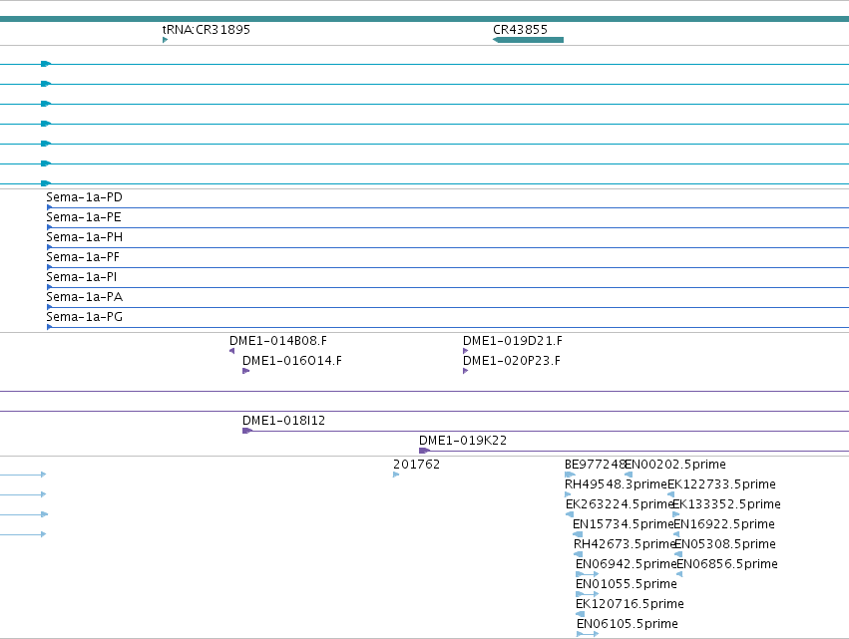Click the CR43855 gene label

pos(520,30)
